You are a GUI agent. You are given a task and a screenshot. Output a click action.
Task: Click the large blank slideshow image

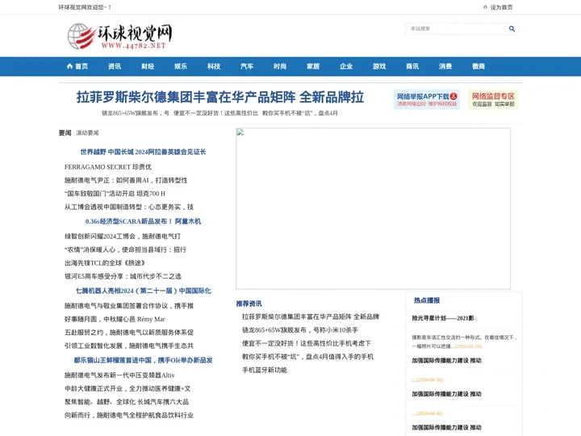(373, 209)
